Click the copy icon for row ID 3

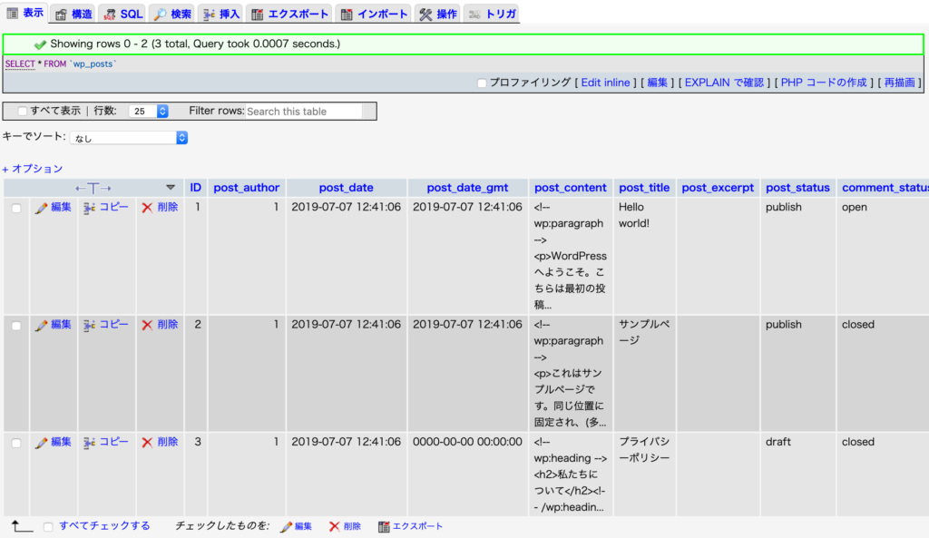point(89,443)
